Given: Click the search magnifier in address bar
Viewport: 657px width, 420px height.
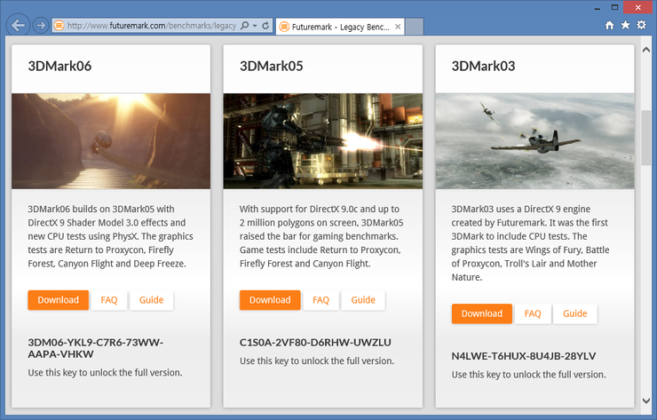Looking at the screenshot, I should [245, 26].
